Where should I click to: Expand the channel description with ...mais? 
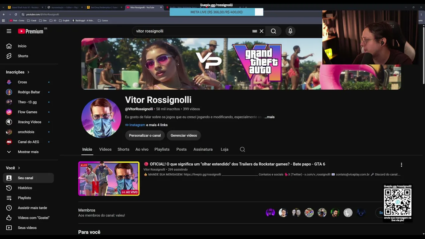click(270, 117)
